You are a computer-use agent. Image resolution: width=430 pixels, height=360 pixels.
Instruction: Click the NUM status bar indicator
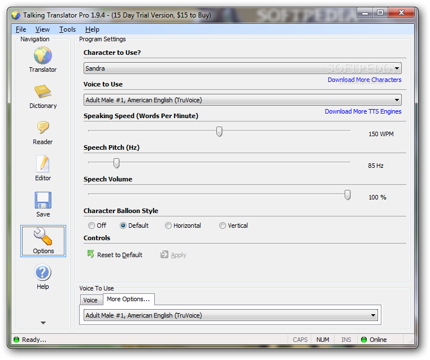[x=323, y=340]
